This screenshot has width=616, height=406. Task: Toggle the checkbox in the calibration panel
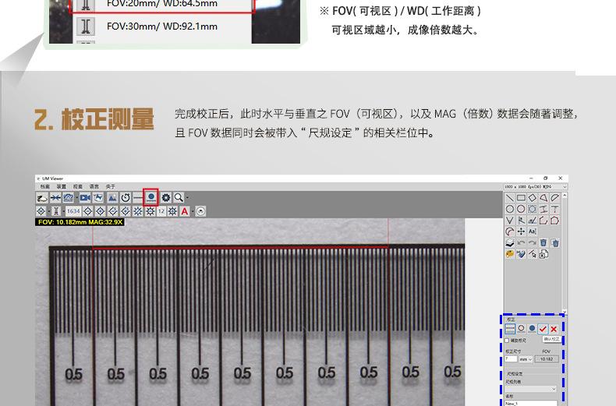pyautogui.click(x=508, y=341)
